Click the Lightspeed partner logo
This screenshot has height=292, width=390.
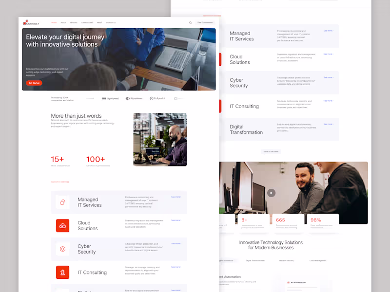coord(110,99)
